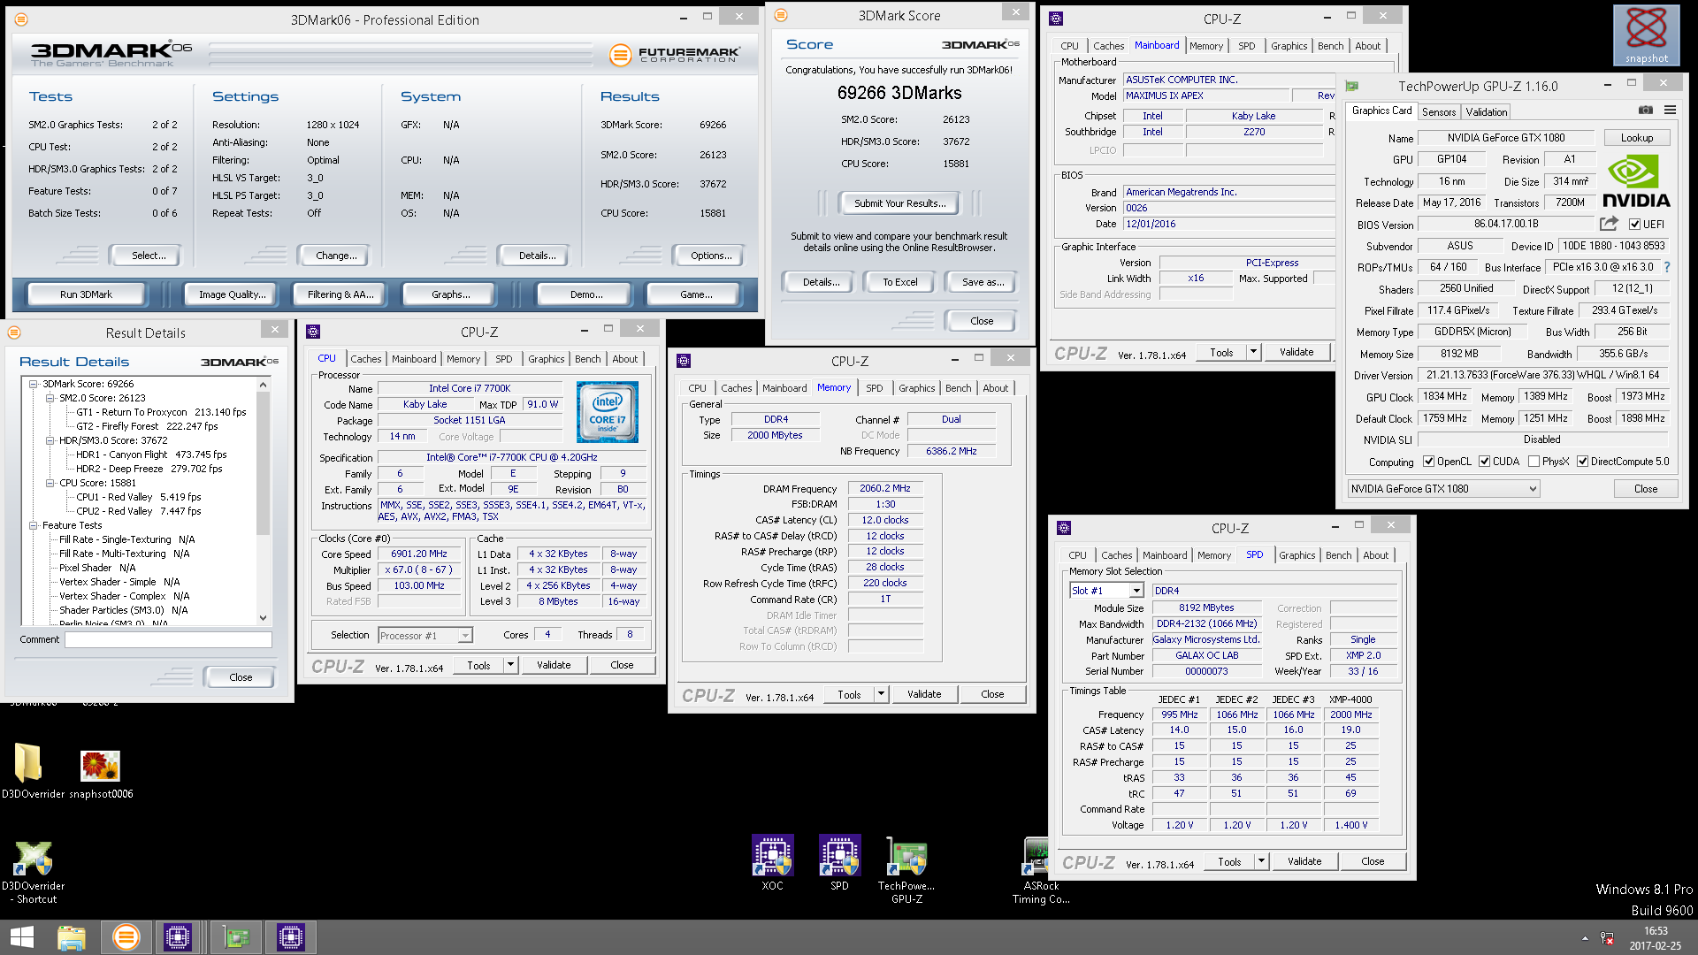This screenshot has height=955, width=1698.
Task: Open the Slot #1 memory slot dropdown
Action: pyautogui.click(x=1136, y=591)
